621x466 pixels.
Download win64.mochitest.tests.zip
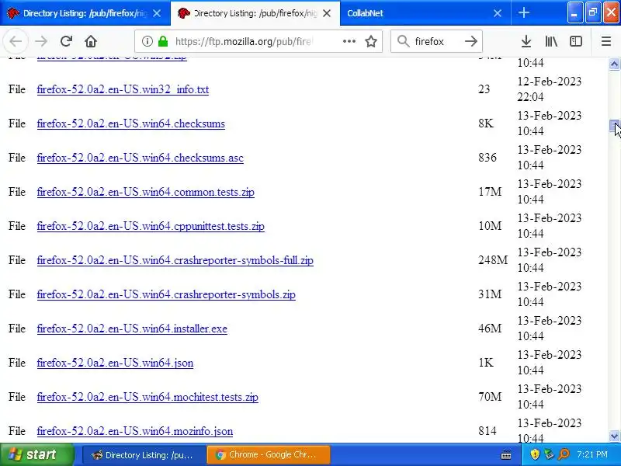pyautogui.click(x=147, y=397)
